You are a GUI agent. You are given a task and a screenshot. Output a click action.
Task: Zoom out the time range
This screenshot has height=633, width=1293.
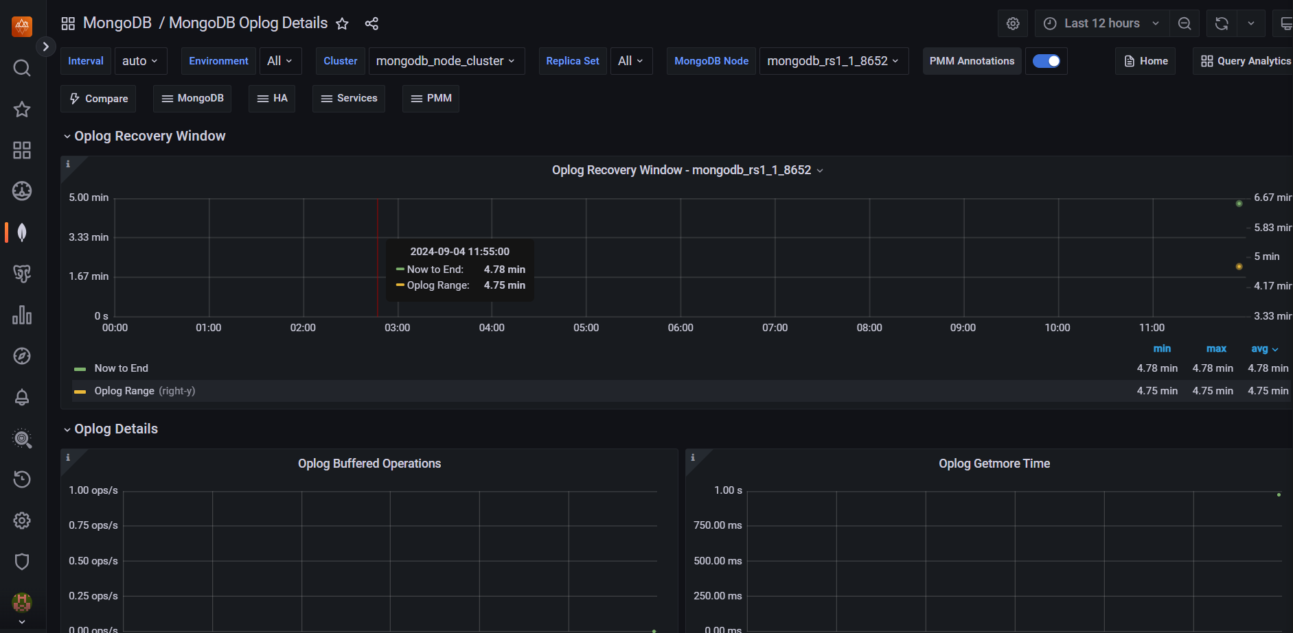coord(1185,23)
